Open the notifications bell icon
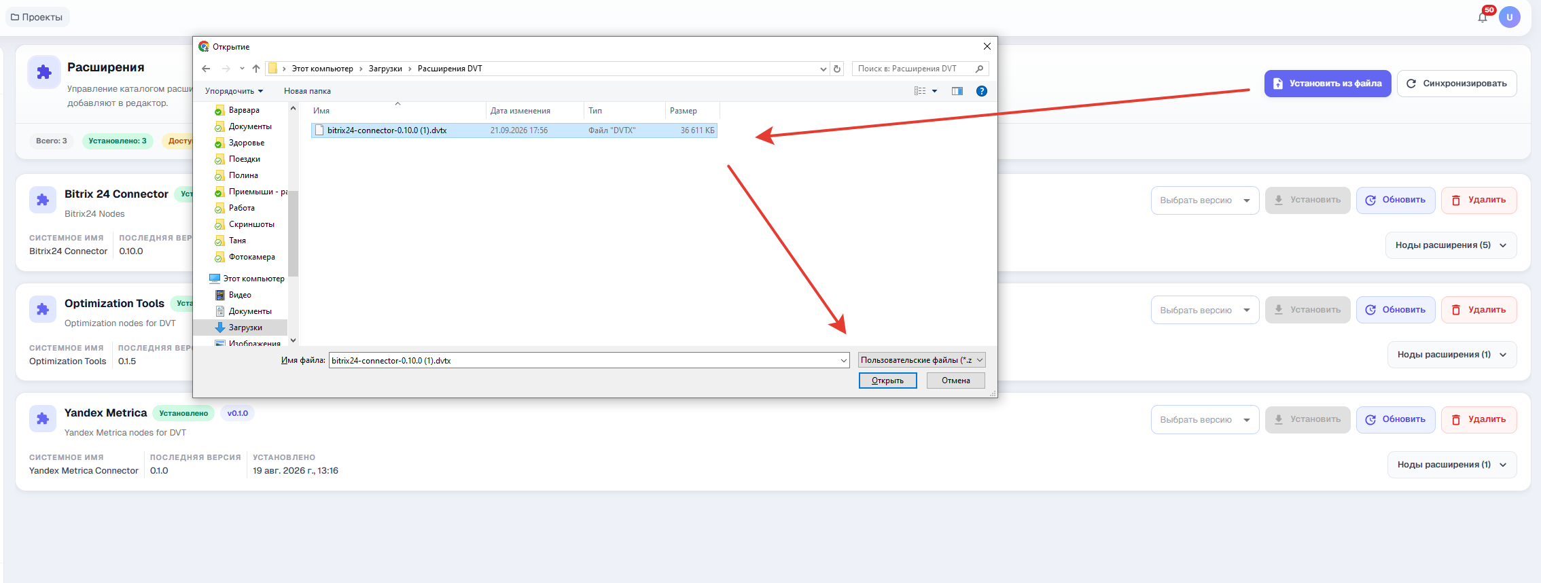The width and height of the screenshot is (1541, 583). pos(1483,17)
